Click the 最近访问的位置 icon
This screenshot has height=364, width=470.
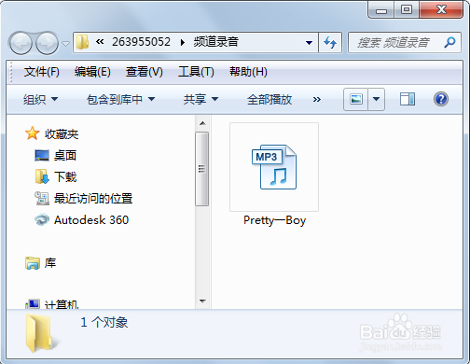pos(42,198)
